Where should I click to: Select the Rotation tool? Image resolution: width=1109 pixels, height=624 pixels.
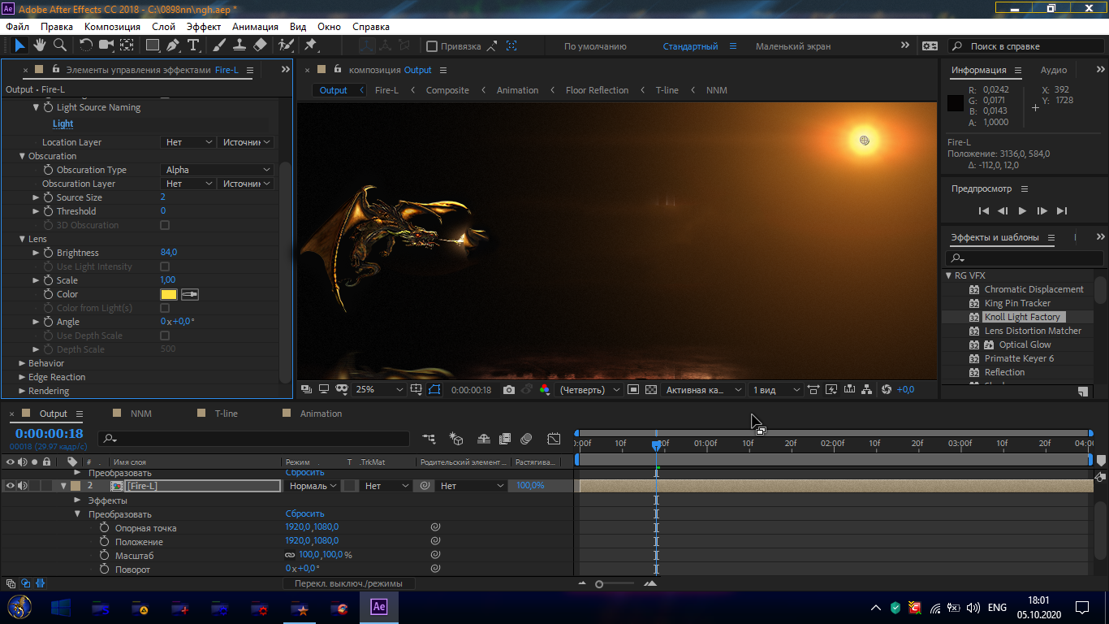pyautogui.click(x=86, y=45)
